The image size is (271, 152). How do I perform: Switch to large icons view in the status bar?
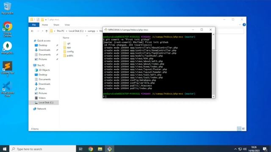[x=243, y=128]
